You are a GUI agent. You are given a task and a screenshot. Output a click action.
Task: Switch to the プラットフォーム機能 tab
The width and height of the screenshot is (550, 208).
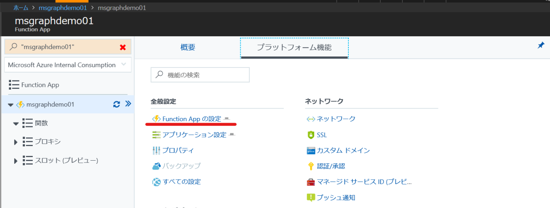(294, 48)
